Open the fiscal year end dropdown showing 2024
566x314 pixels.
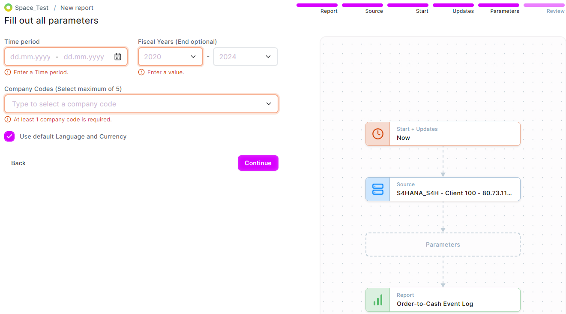pos(245,56)
